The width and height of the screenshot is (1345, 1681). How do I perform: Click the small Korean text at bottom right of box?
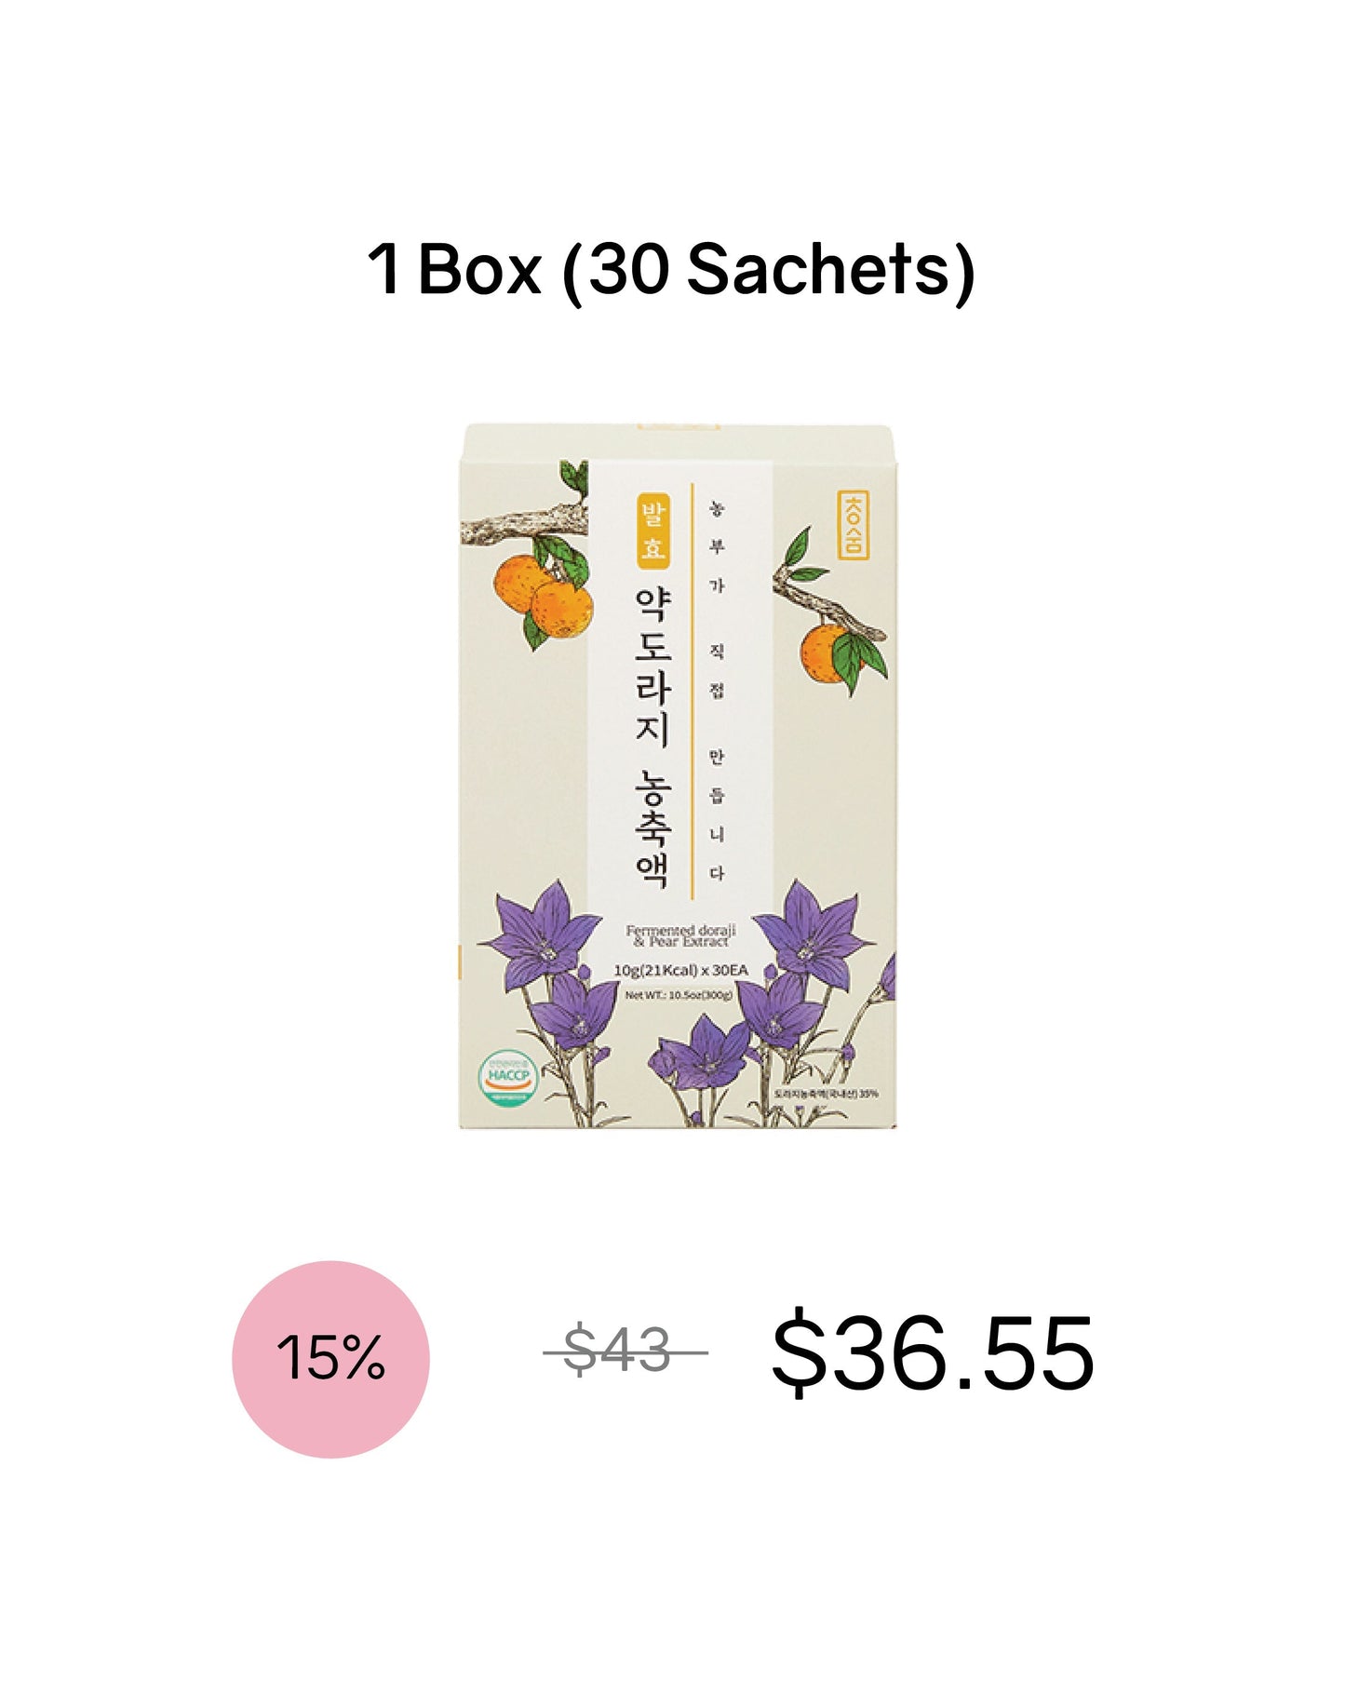click(x=826, y=1093)
